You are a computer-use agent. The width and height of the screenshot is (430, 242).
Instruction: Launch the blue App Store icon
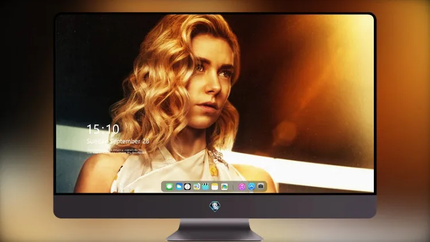(251, 186)
